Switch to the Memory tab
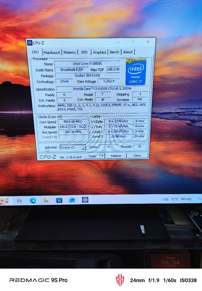 (70, 52)
